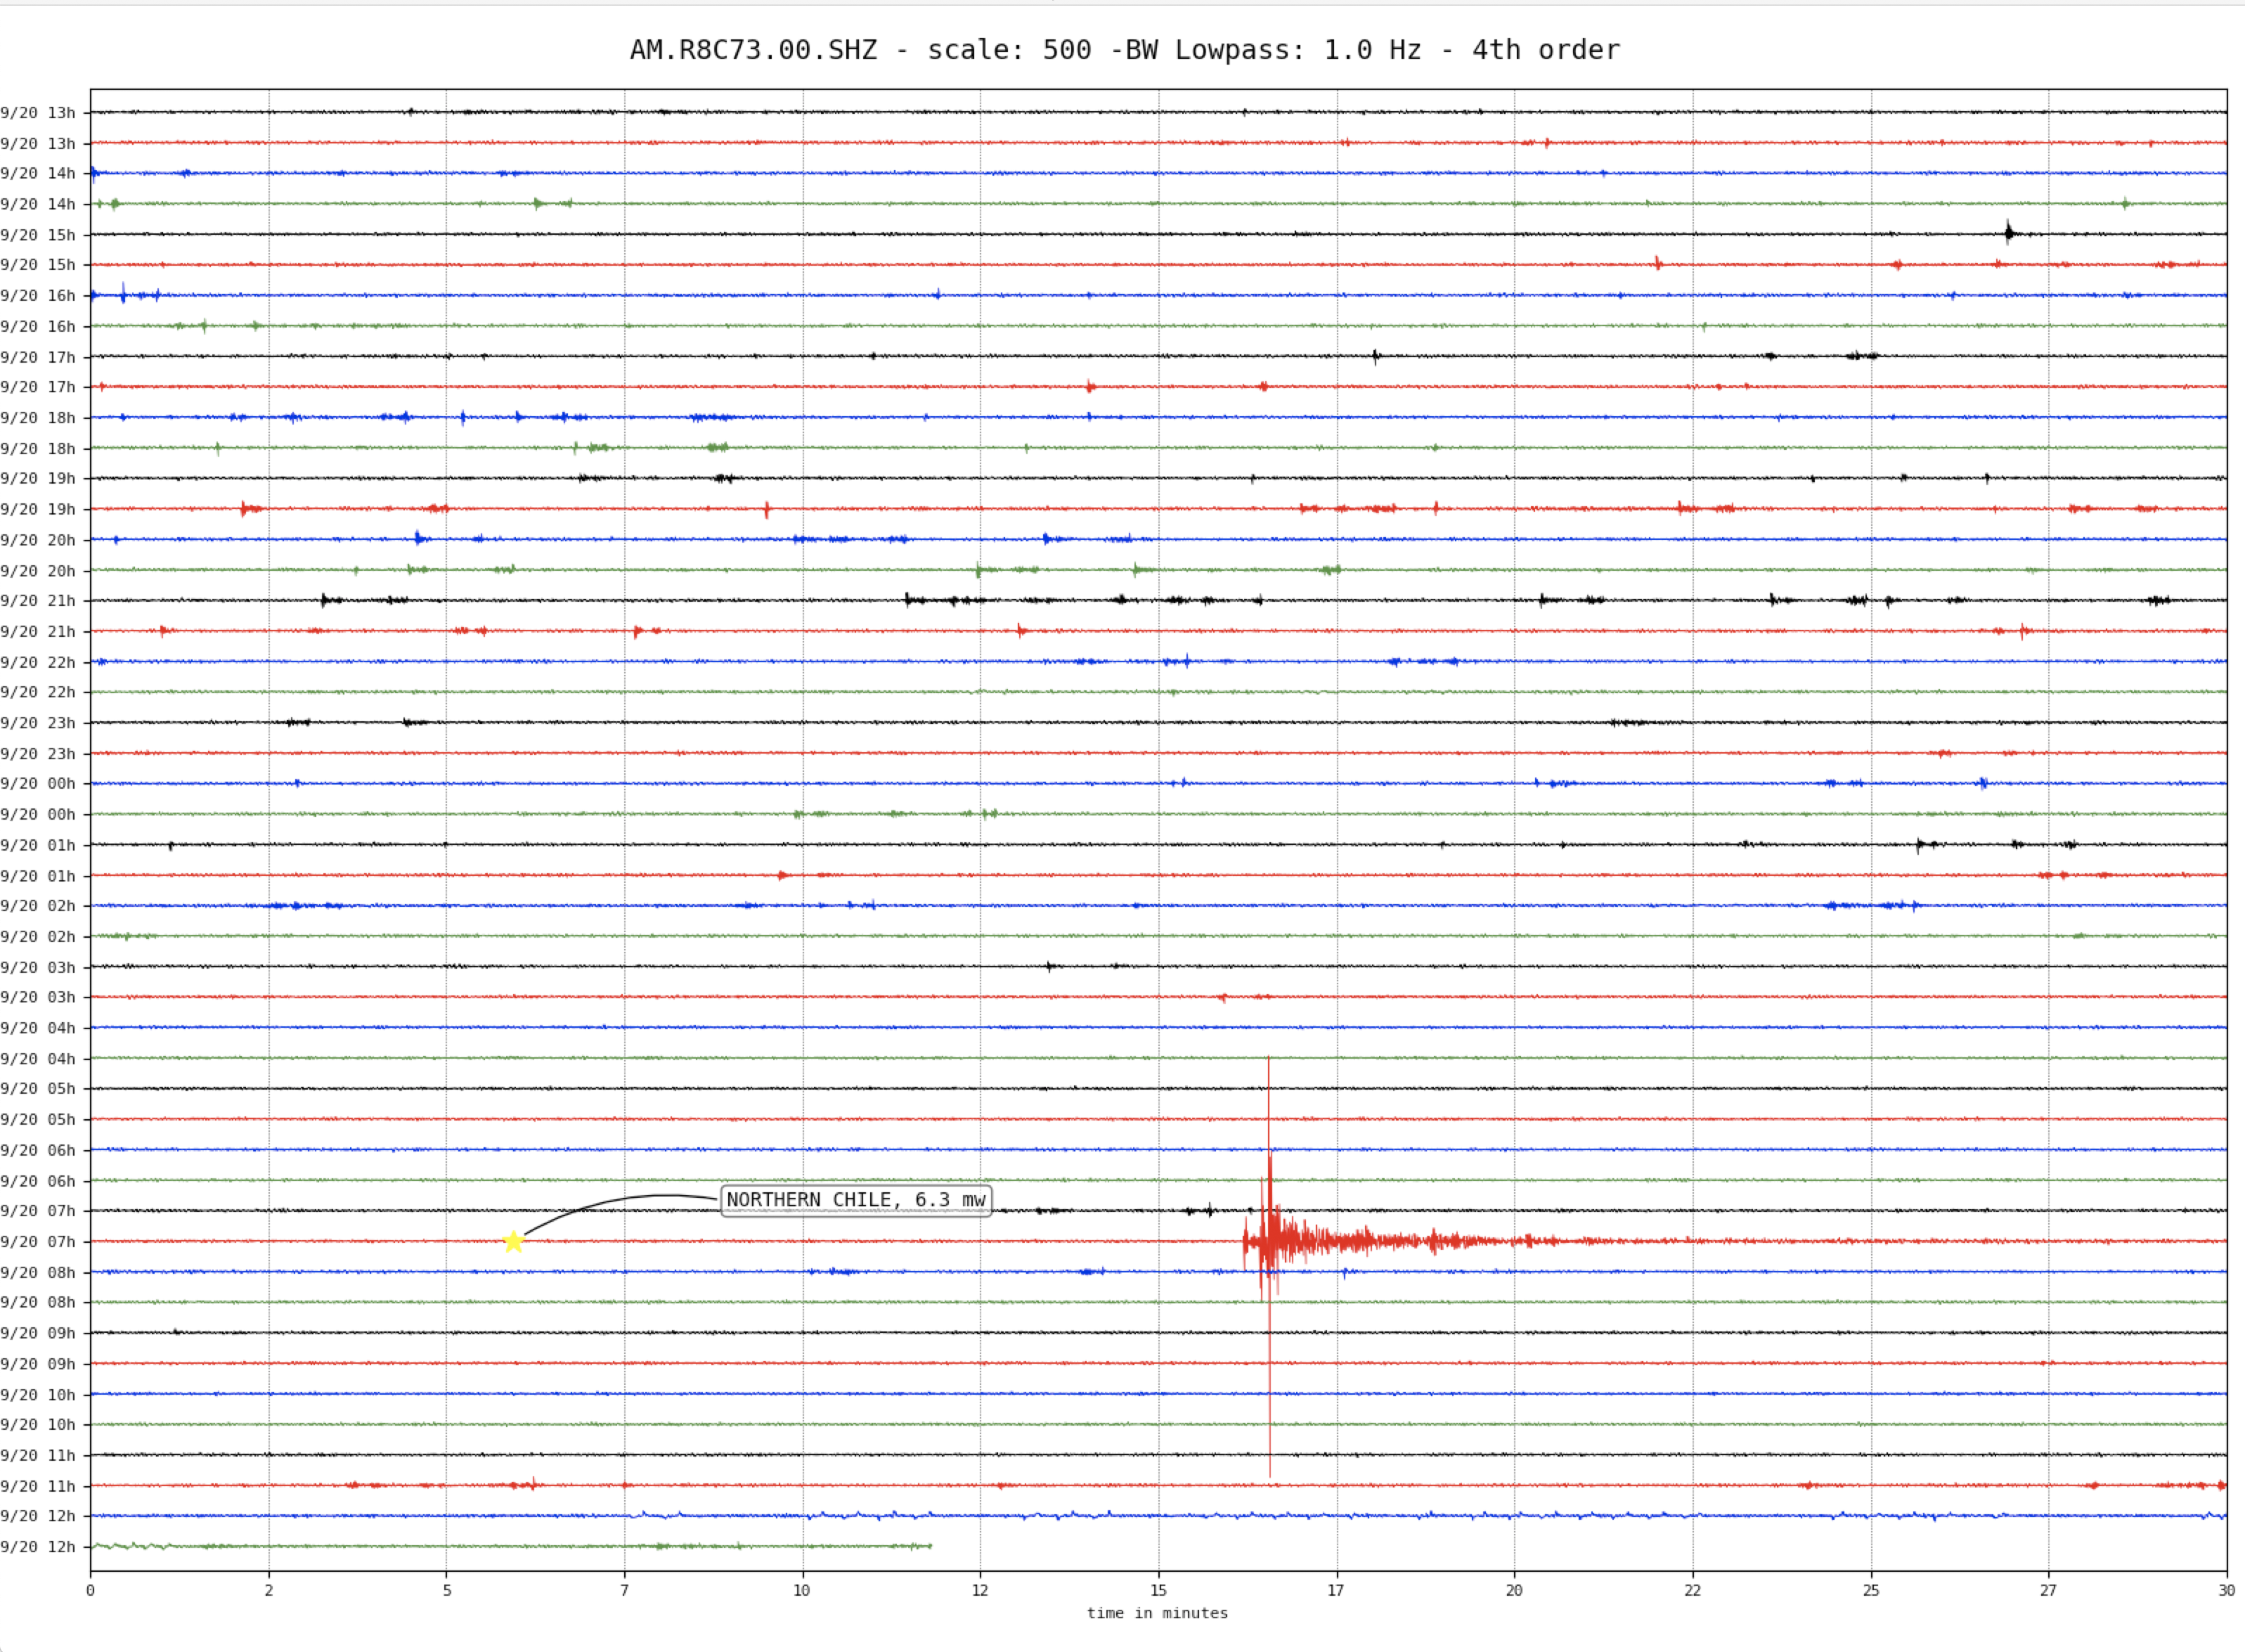Click the 9/20 07h label of the red trace
The image size is (2245, 1652).
click(x=38, y=1242)
